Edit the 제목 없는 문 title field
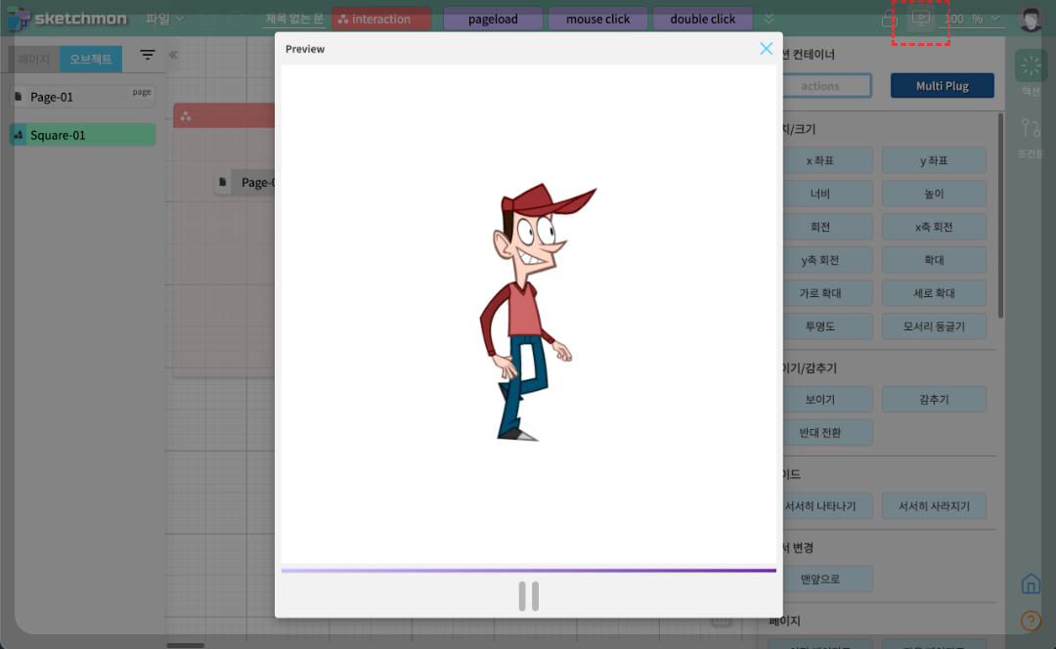This screenshot has height=649, width=1056. pyautogui.click(x=294, y=19)
